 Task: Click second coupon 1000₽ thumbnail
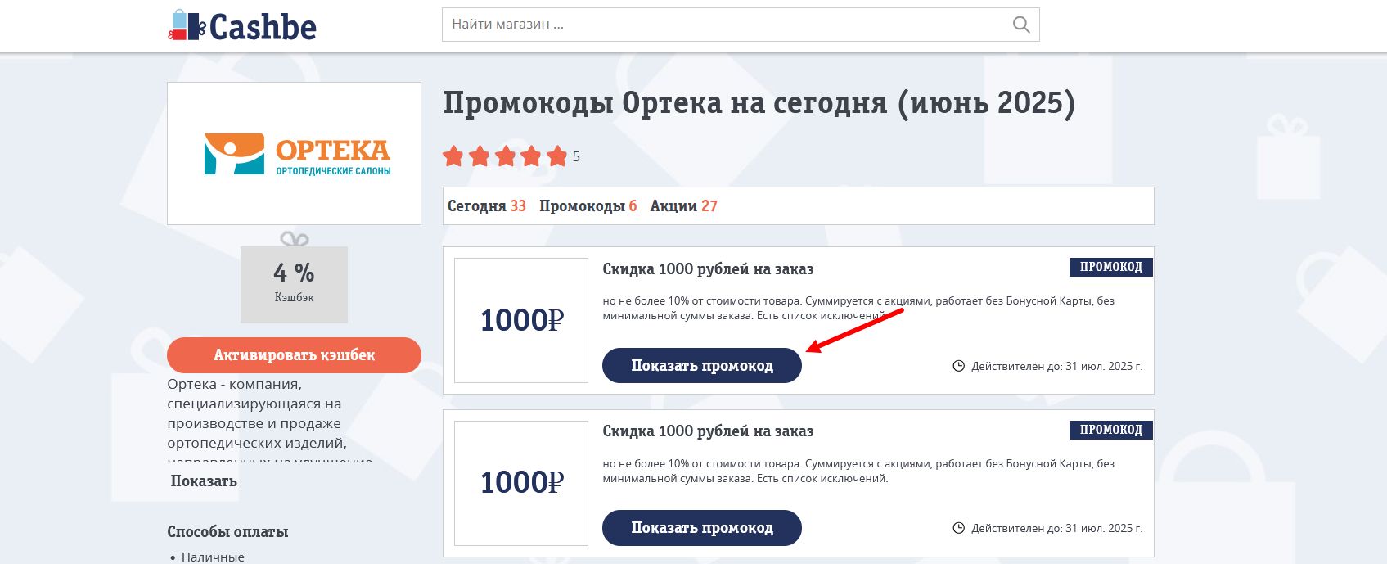click(x=521, y=483)
